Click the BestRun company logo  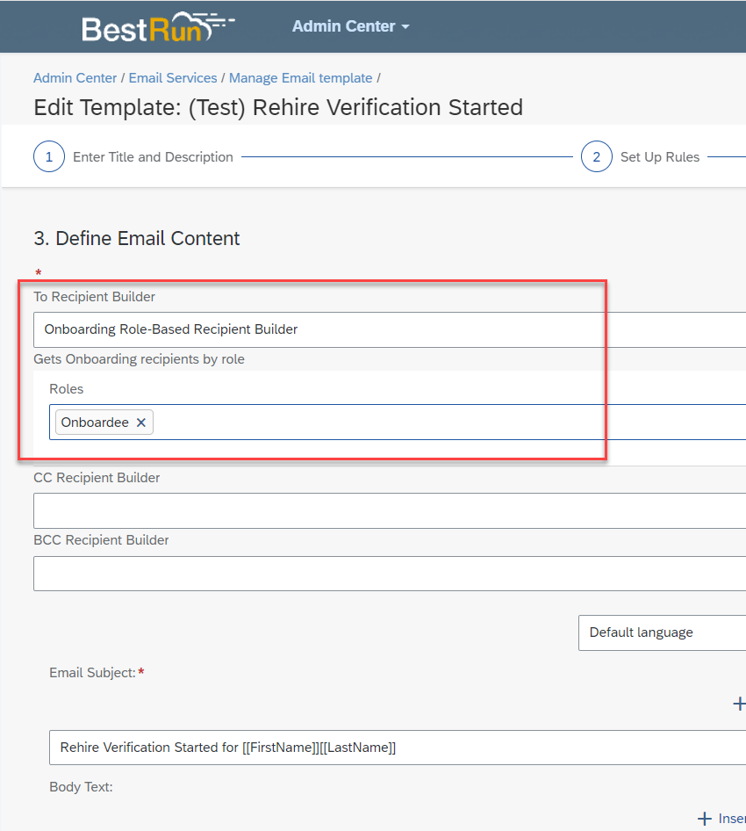[158, 27]
